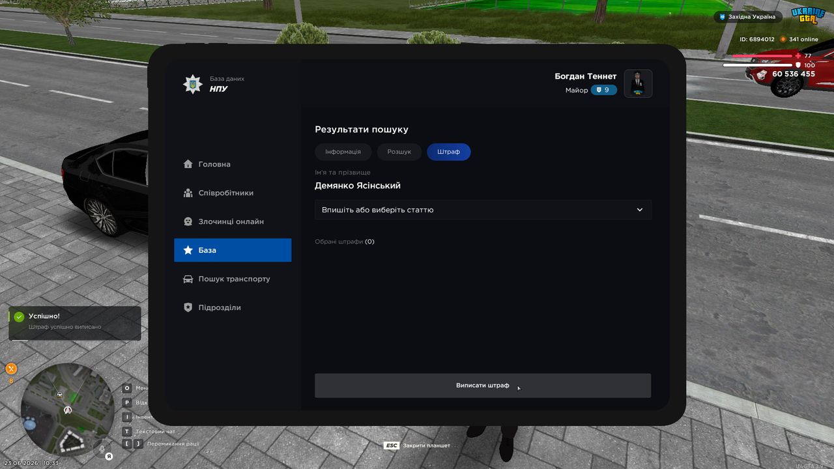Open the Пошук транспорту menu section
This screenshot has height=469, width=834.
pos(233,279)
